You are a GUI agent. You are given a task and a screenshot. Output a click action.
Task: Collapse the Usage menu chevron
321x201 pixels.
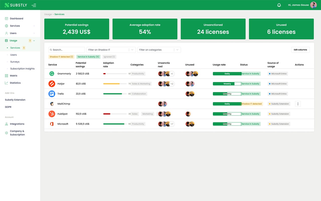[x=34, y=40]
